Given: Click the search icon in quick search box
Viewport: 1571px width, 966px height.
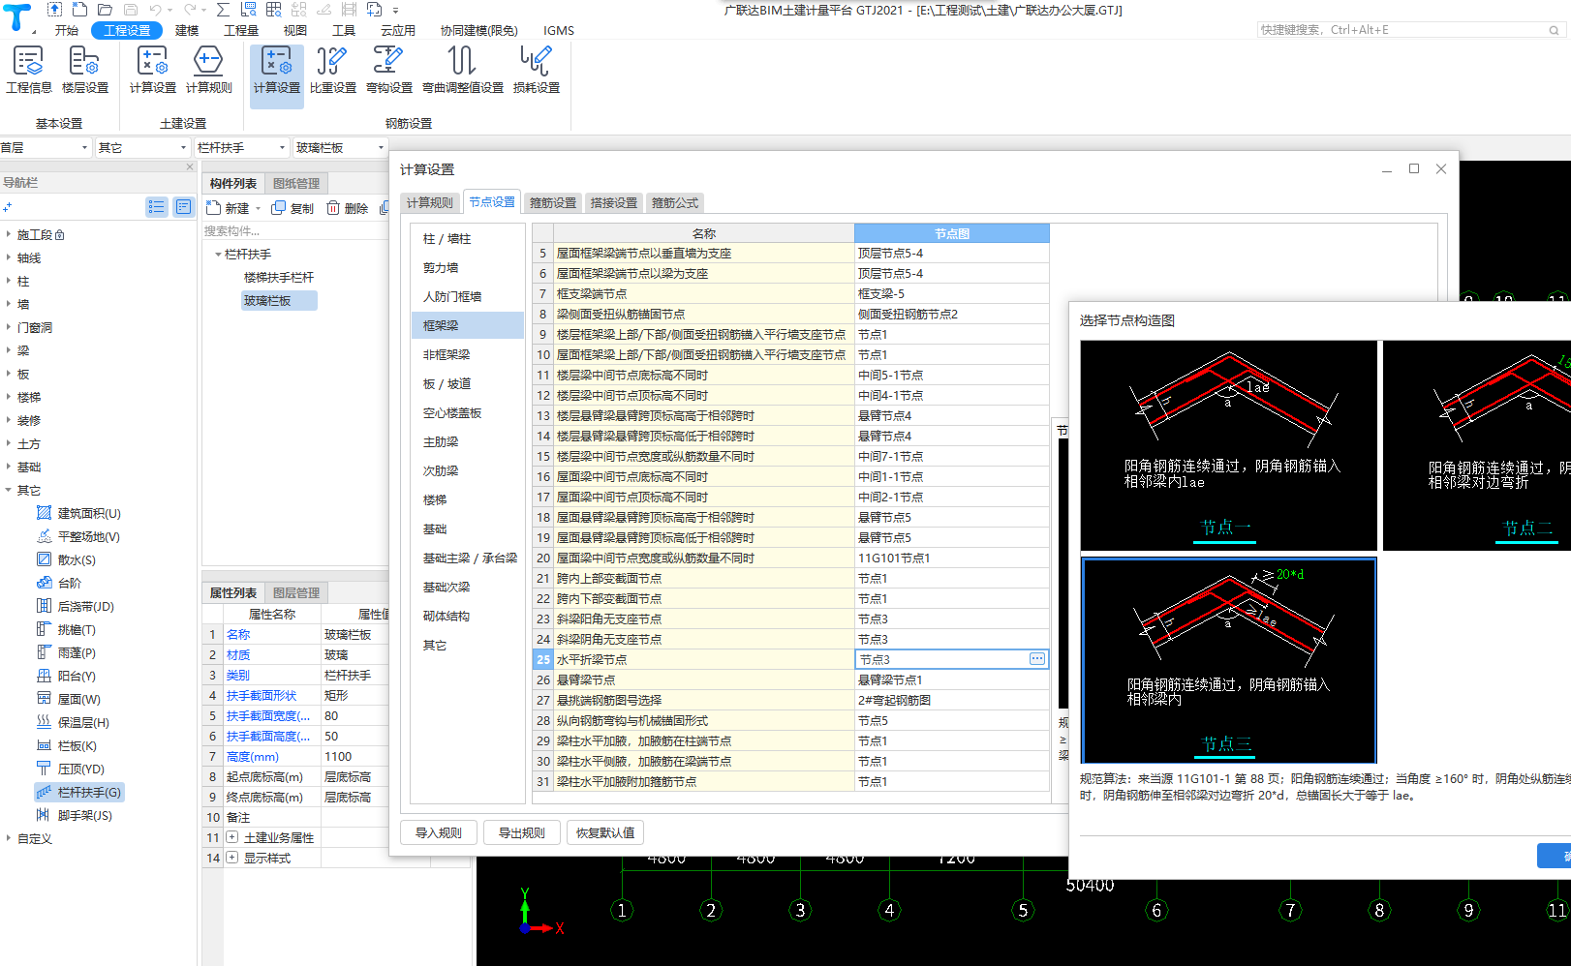Looking at the screenshot, I should [x=1554, y=30].
